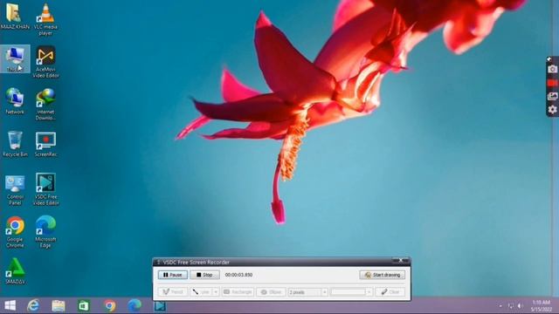Open VSDC Free Video Editor shortcut
The image size is (559, 314).
45,189
